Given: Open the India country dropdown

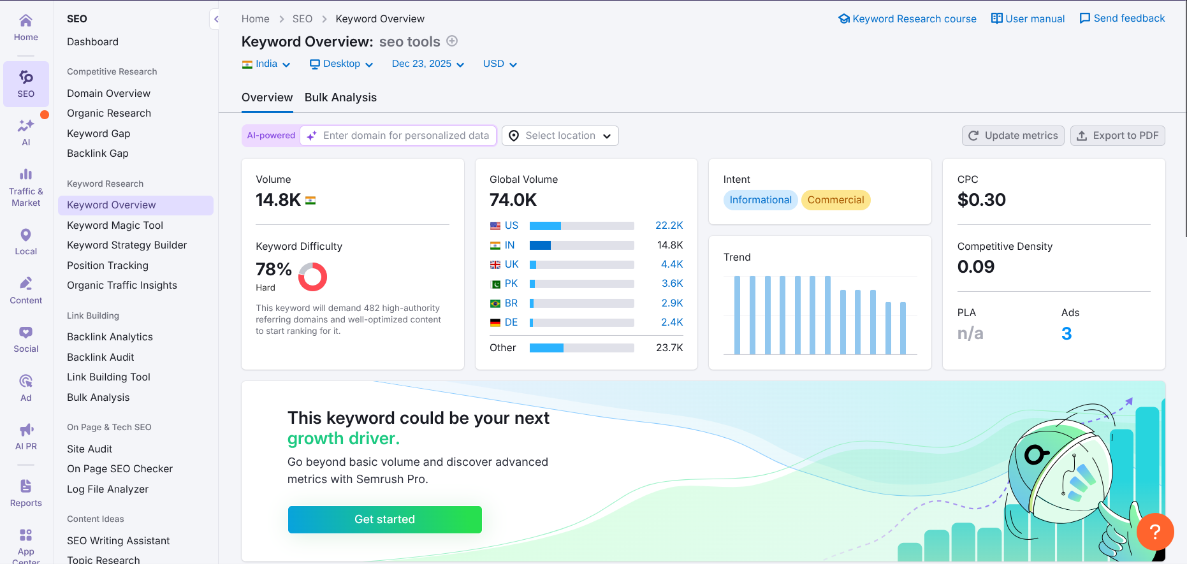Looking at the screenshot, I should click(266, 64).
